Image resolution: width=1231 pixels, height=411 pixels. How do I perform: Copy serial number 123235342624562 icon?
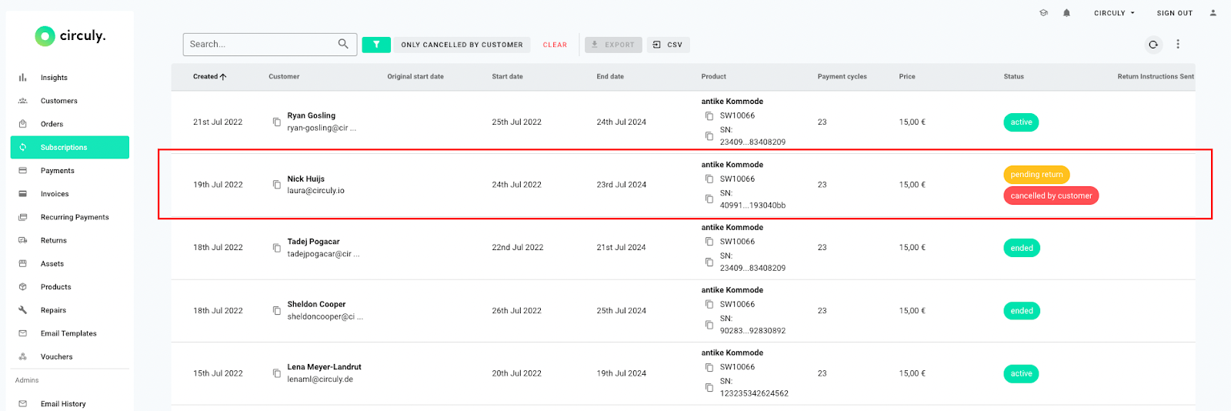(x=709, y=387)
